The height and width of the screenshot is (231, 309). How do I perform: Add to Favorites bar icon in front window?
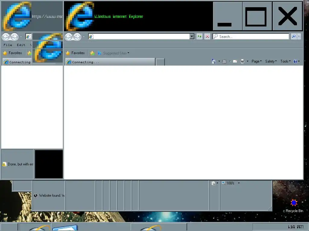(x=92, y=53)
